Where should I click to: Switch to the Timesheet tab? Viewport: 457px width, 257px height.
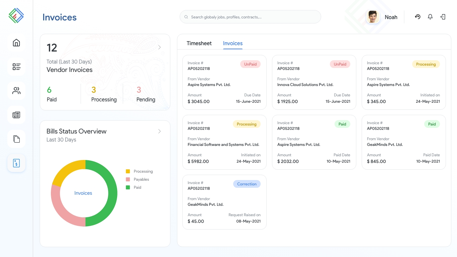(199, 43)
